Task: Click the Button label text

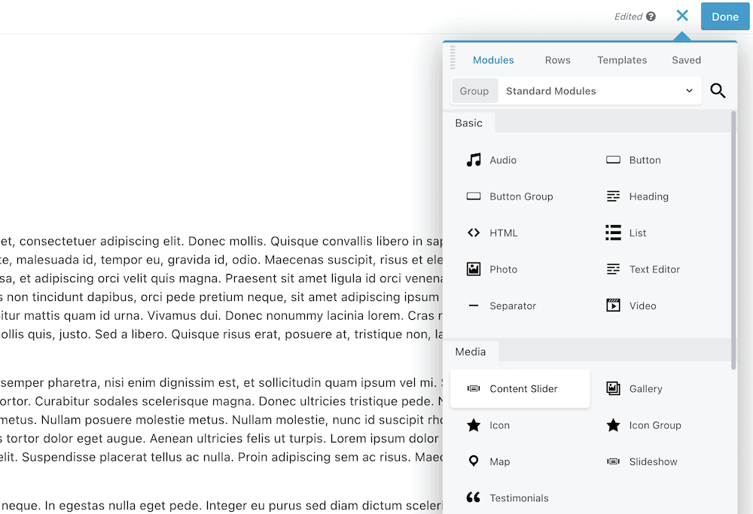Action: [x=645, y=160]
